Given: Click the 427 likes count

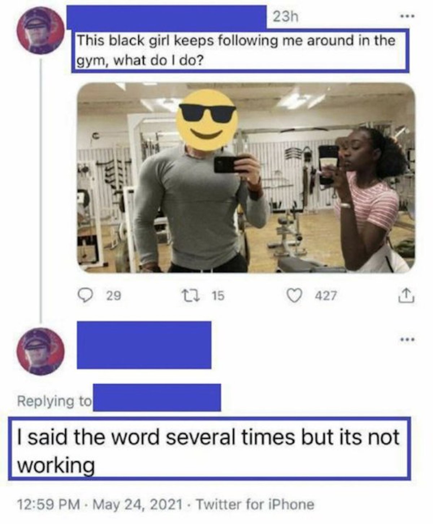Looking at the screenshot, I should [326, 296].
